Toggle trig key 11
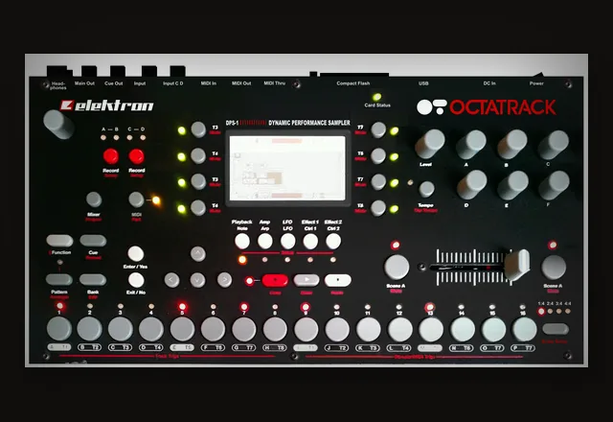Image resolution: width=613 pixels, height=422 pixels. (x=368, y=329)
